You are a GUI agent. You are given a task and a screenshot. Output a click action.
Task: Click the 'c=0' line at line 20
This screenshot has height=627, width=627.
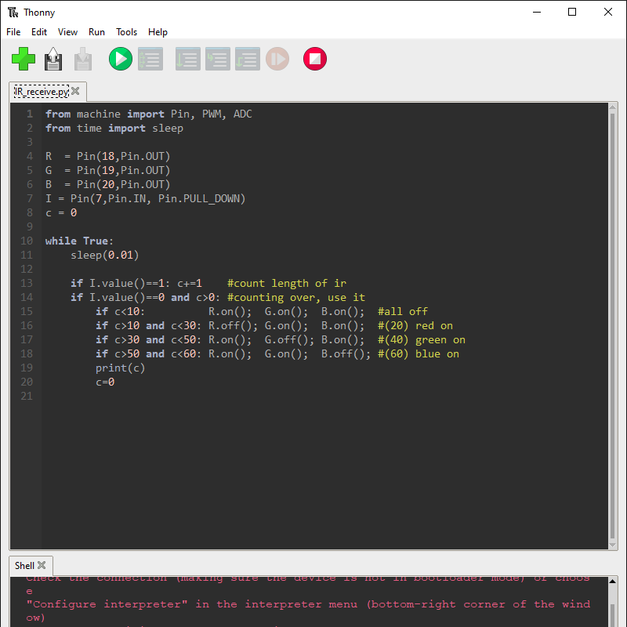pyautogui.click(x=105, y=382)
